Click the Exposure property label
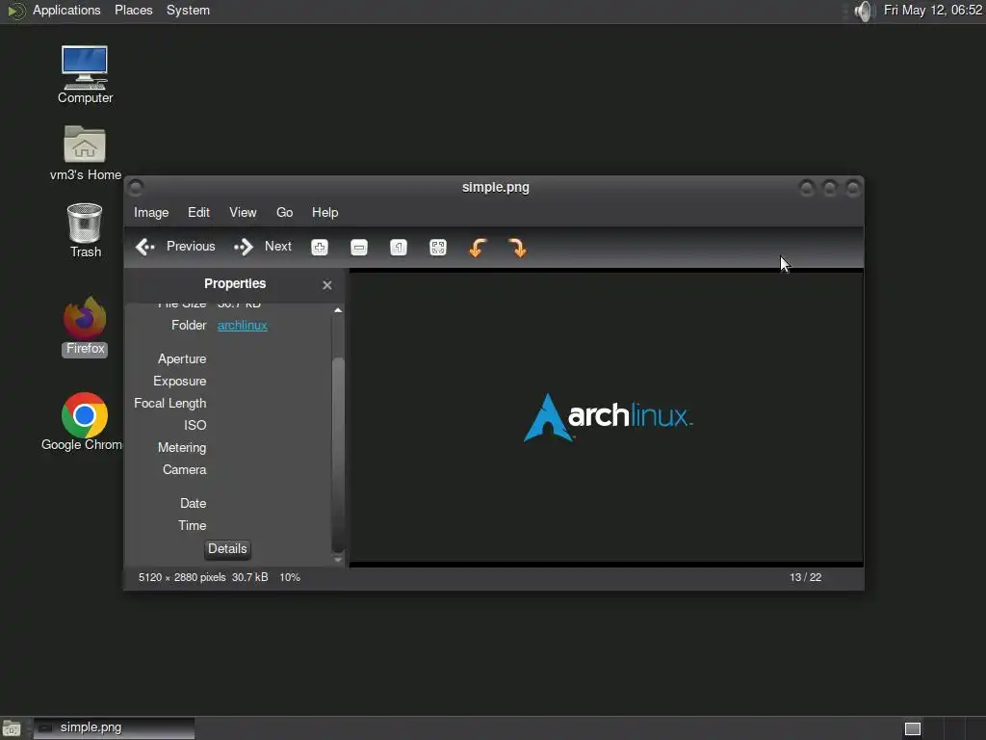The width and height of the screenshot is (986, 740). pyautogui.click(x=179, y=382)
